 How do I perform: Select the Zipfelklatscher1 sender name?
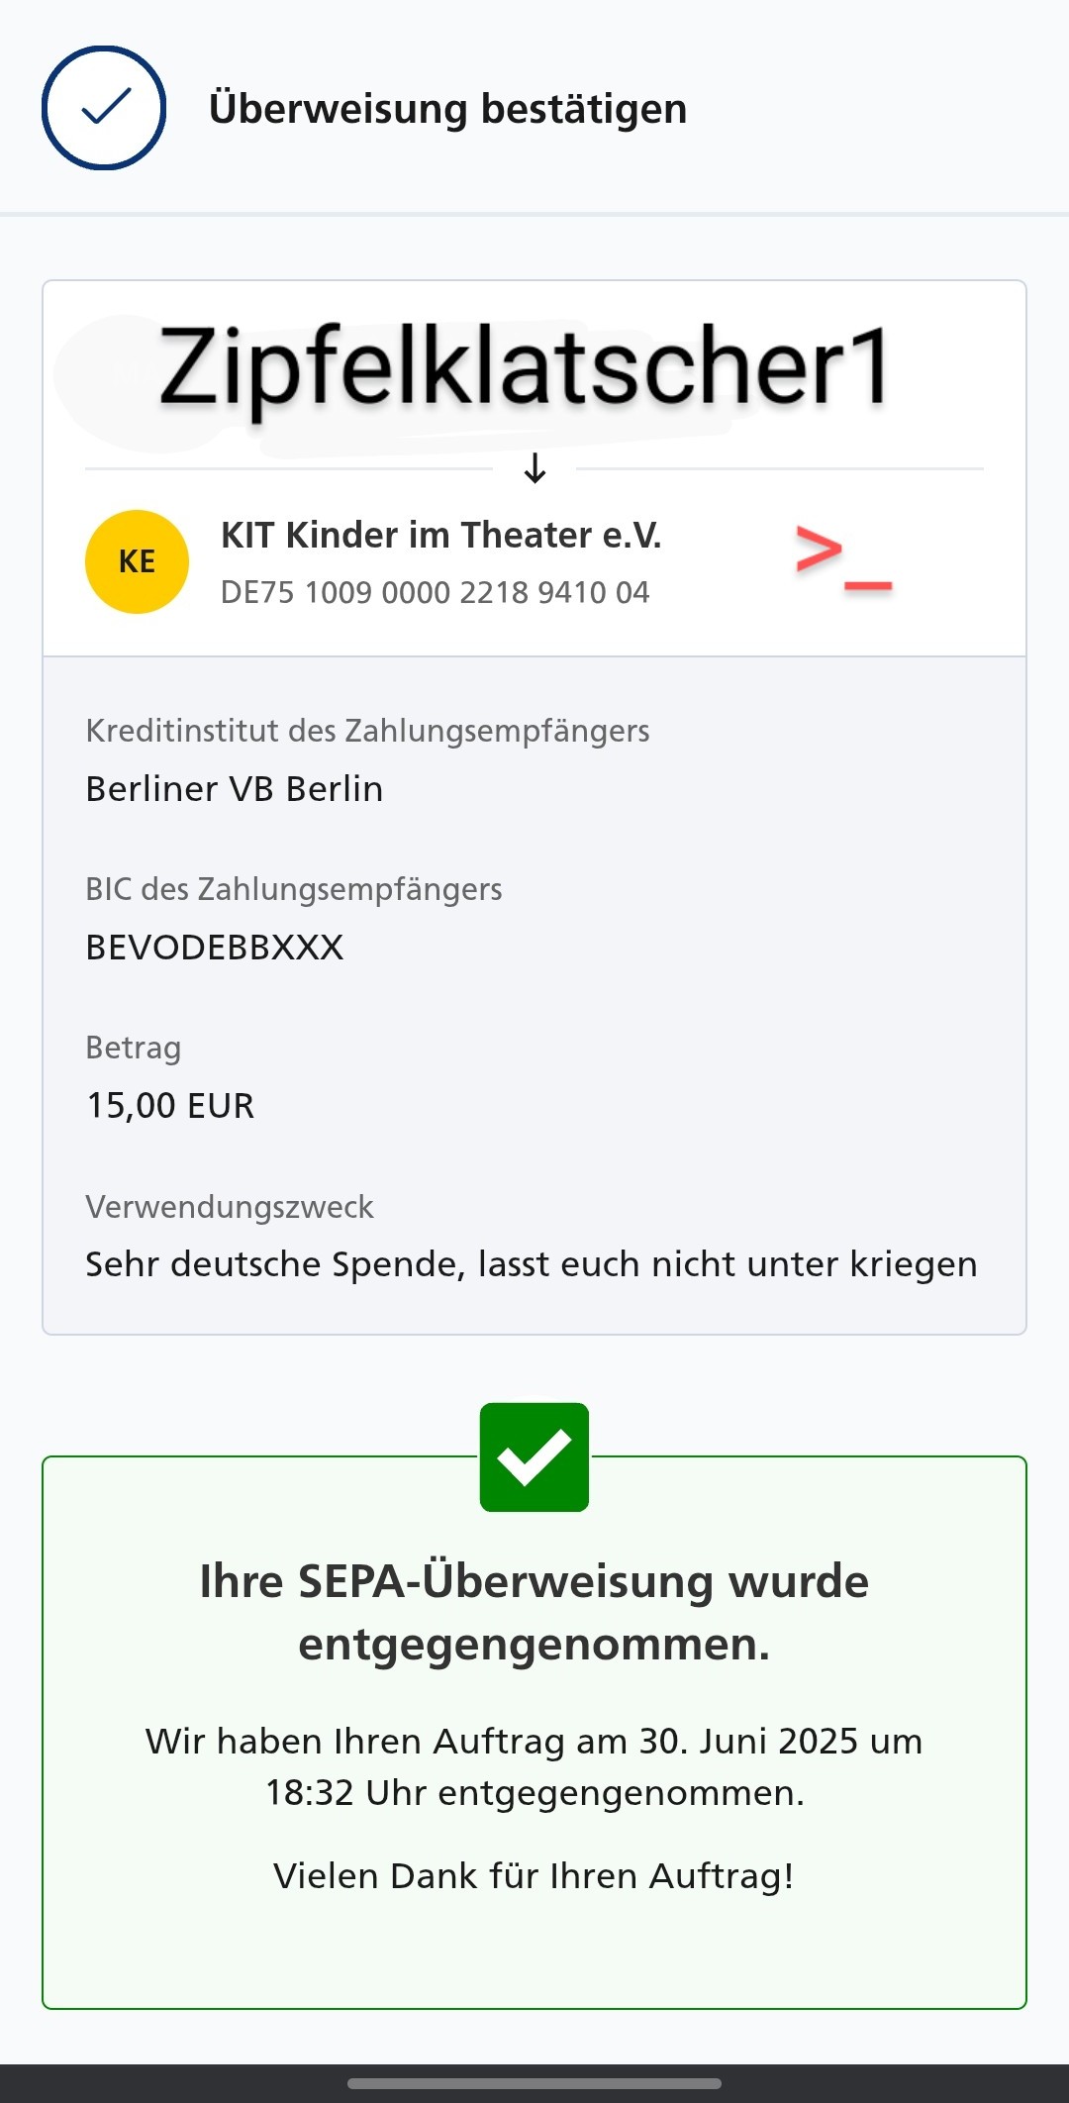pos(523,368)
